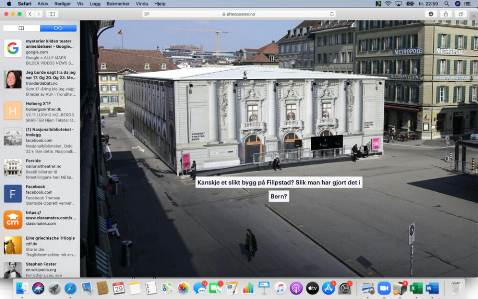Click the Share icon in Safari toolbar
The width and height of the screenshot is (478, 299).
(446, 14)
